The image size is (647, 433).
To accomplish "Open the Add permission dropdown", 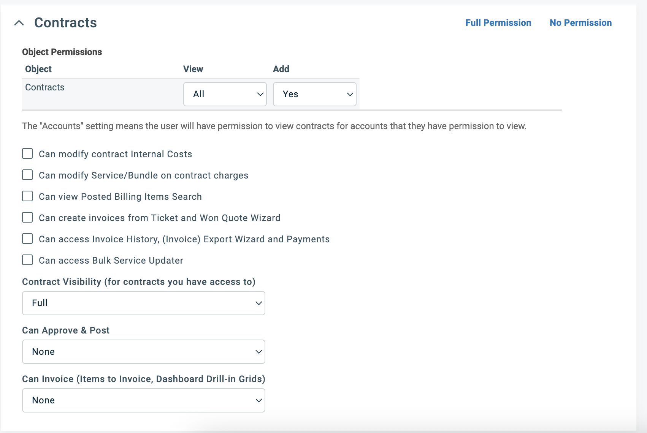I will pos(314,94).
